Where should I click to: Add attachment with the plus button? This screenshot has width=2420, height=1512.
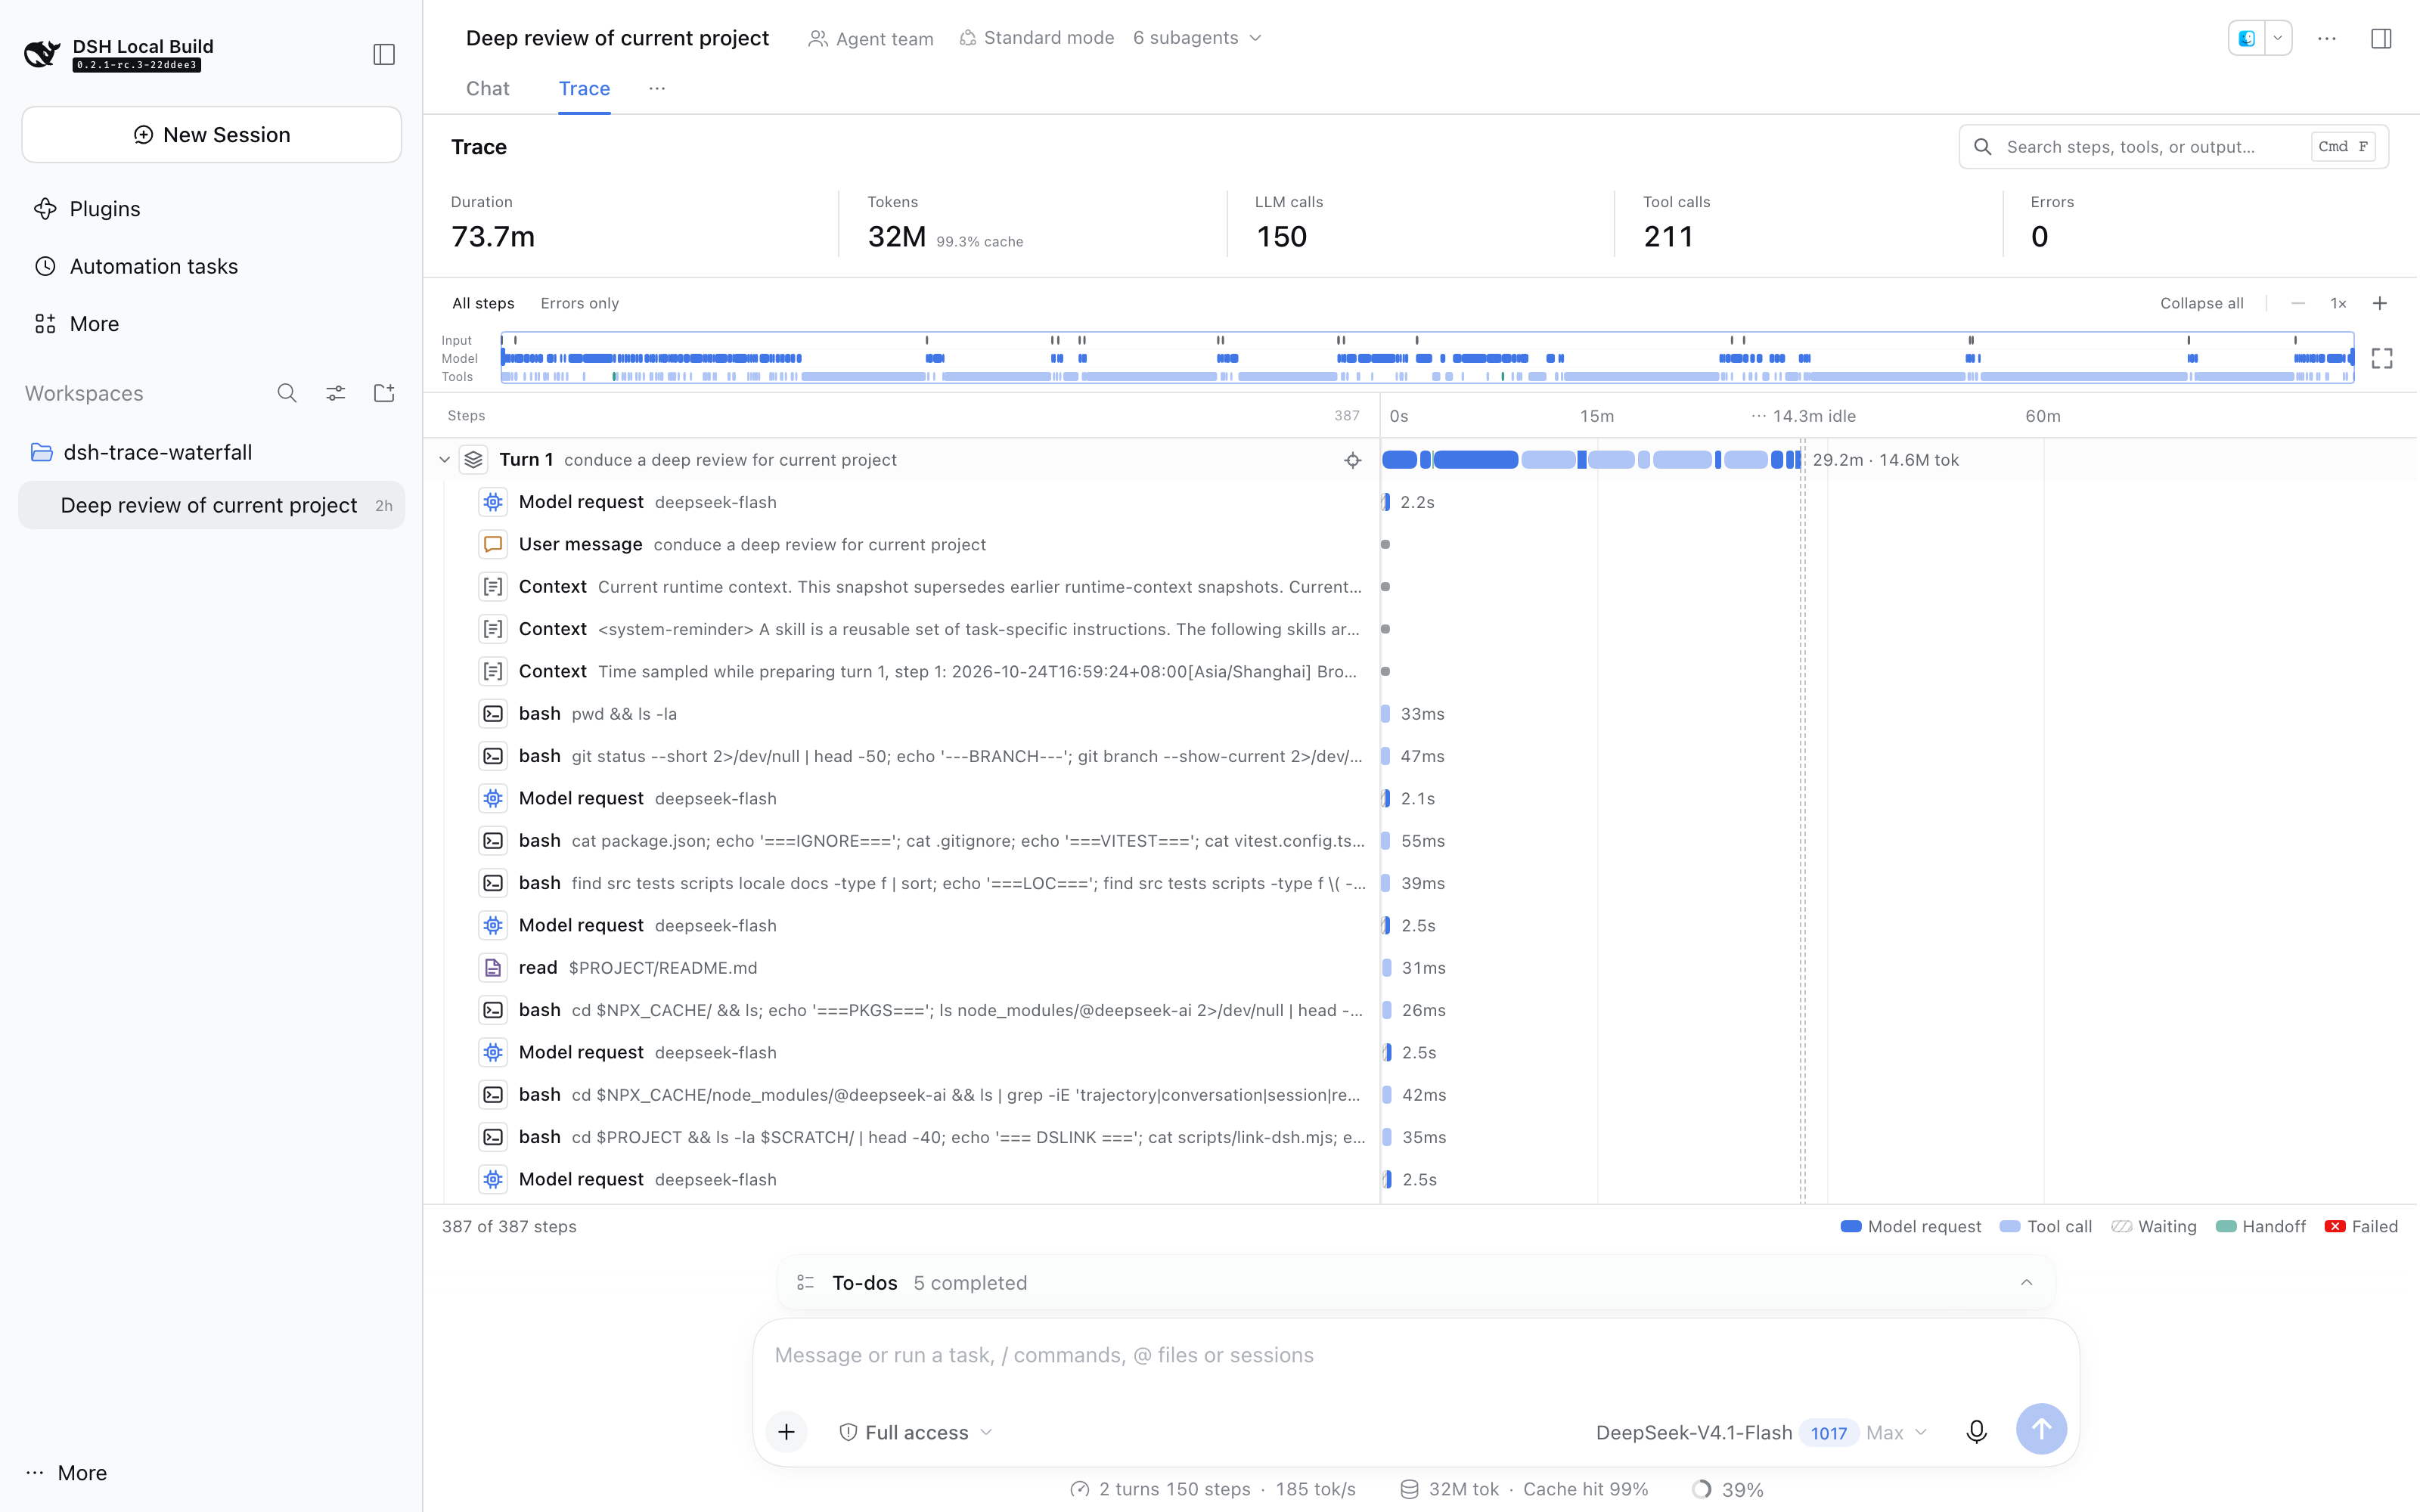point(787,1432)
